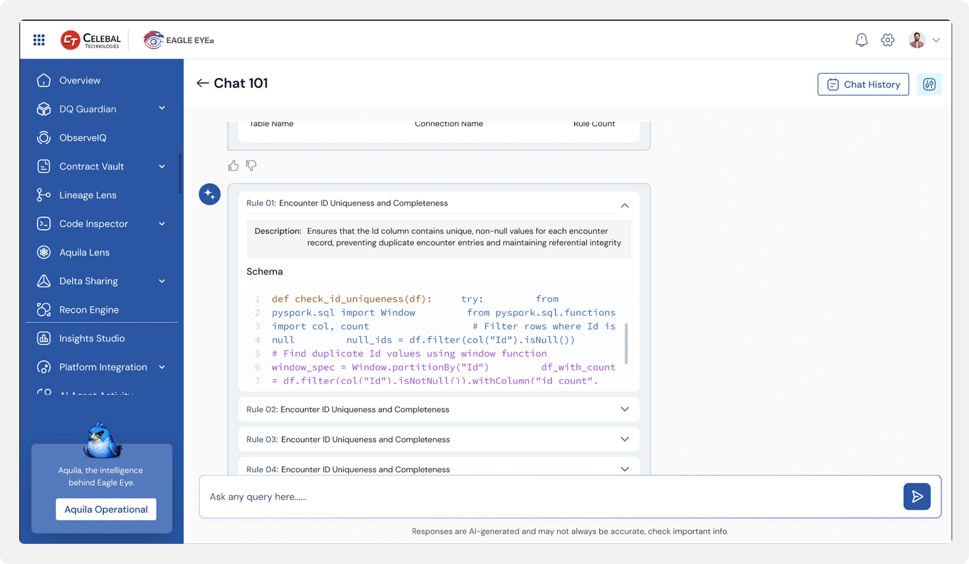Expand Rule 04 with its chevron
Screen dimensions: 969x564
pos(625,469)
